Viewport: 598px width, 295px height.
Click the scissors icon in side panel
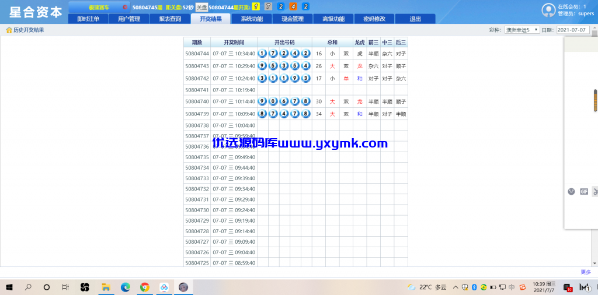(x=595, y=191)
